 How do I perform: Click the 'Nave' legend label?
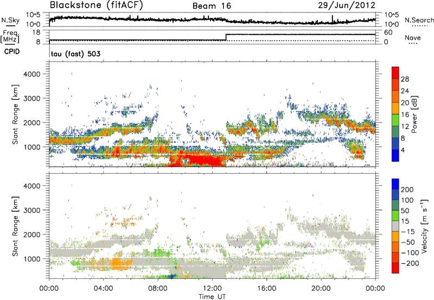(x=413, y=37)
